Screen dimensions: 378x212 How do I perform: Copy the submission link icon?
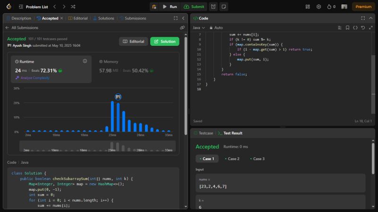[x=182, y=28]
